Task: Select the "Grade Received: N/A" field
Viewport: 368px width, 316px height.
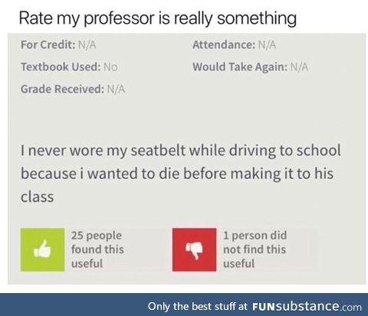Action: 73,89
